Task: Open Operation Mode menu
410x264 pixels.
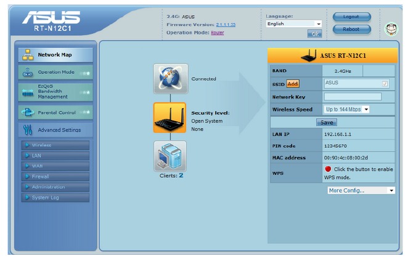Action: (x=55, y=72)
